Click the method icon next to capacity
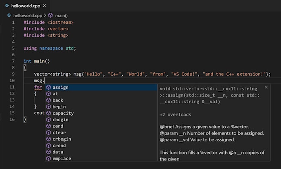Screen dimensions: 281x169 tap(49, 113)
